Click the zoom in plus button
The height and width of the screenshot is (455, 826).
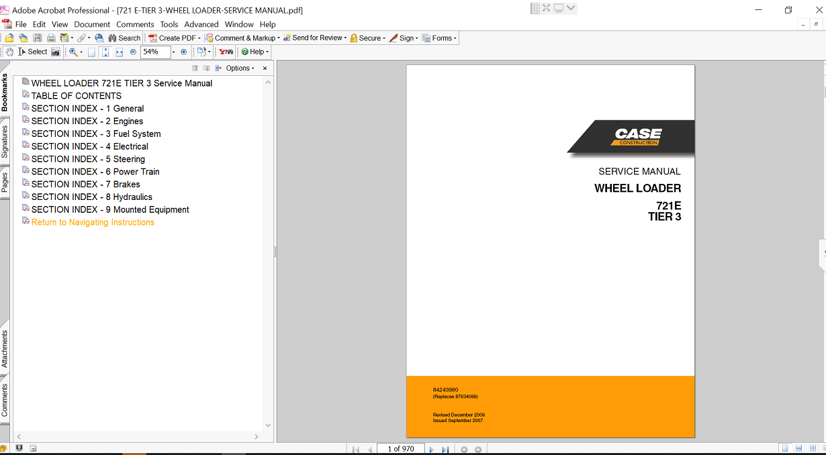click(x=184, y=52)
